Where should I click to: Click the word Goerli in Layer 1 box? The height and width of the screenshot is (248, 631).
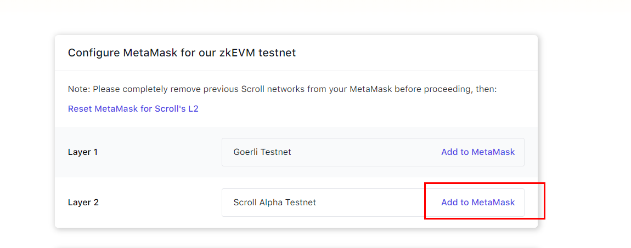coord(245,152)
